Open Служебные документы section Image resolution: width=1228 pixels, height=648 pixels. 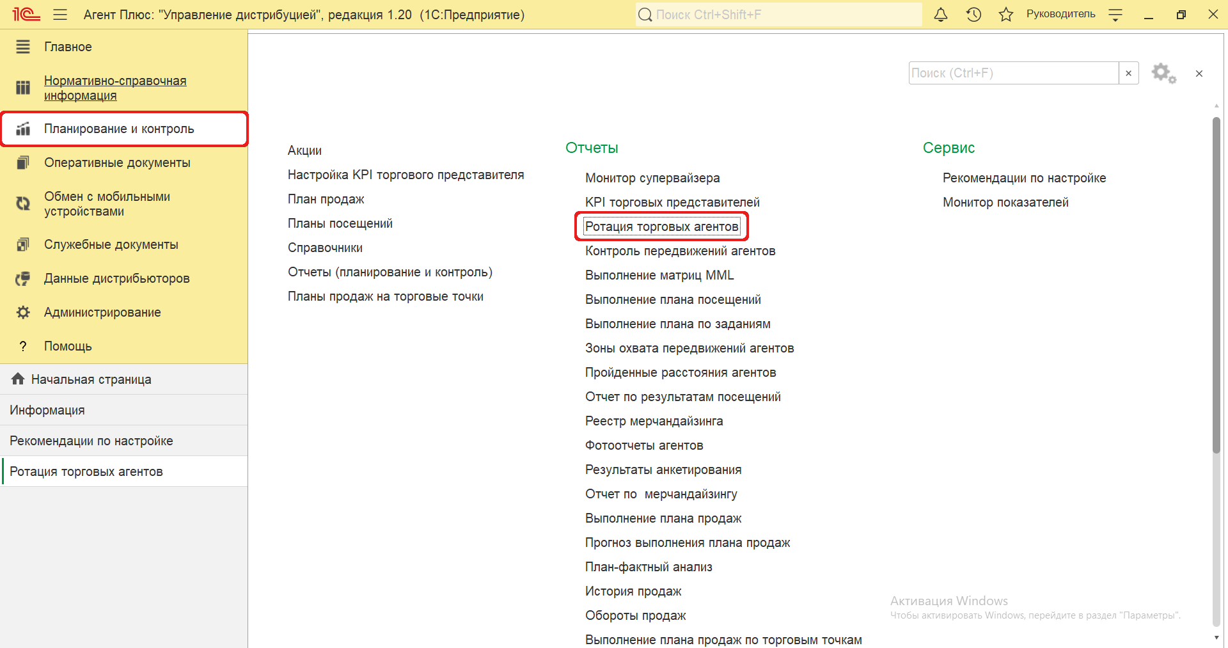(x=111, y=244)
